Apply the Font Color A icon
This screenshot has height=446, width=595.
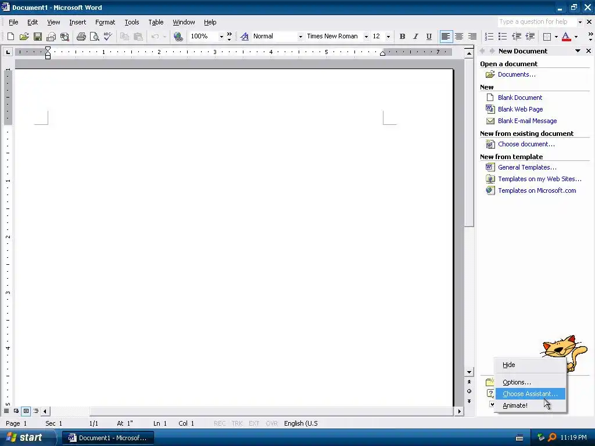pyautogui.click(x=566, y=37)
